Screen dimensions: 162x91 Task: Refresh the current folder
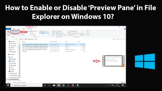tap(114, 39)
